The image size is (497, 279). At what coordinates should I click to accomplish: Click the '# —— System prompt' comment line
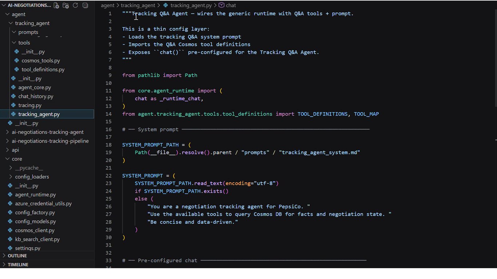(x=246, y=129)
